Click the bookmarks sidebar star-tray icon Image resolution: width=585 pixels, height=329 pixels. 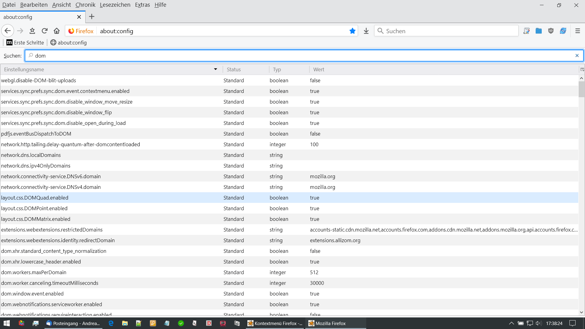(x=32, y=31)
